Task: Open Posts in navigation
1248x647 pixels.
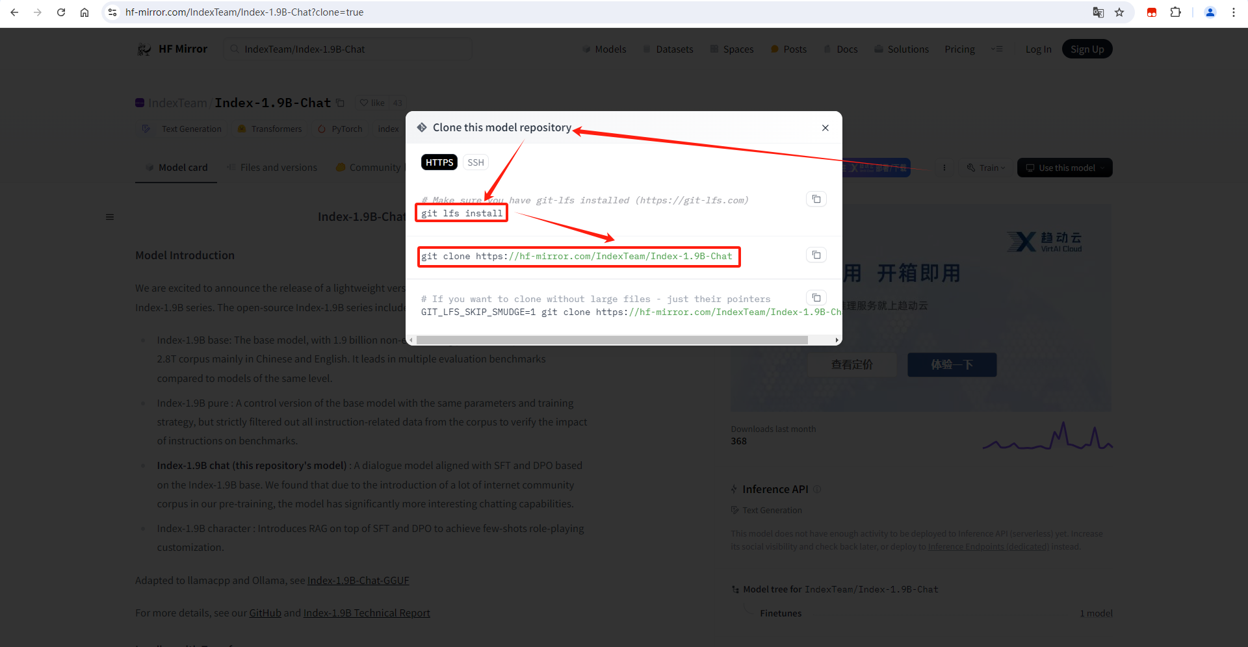Action: coord(788,49)
